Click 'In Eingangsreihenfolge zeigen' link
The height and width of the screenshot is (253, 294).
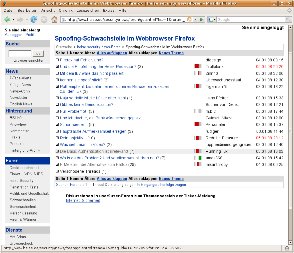coord(161,184)
